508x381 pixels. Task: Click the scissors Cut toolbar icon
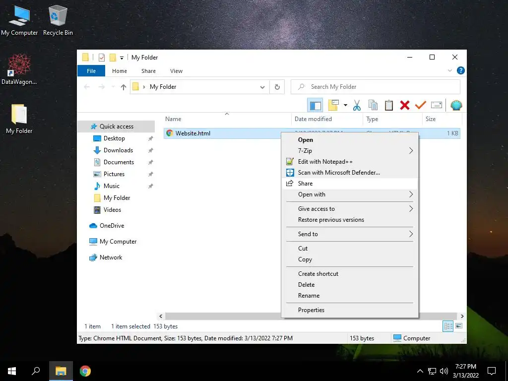coord(357,105)
